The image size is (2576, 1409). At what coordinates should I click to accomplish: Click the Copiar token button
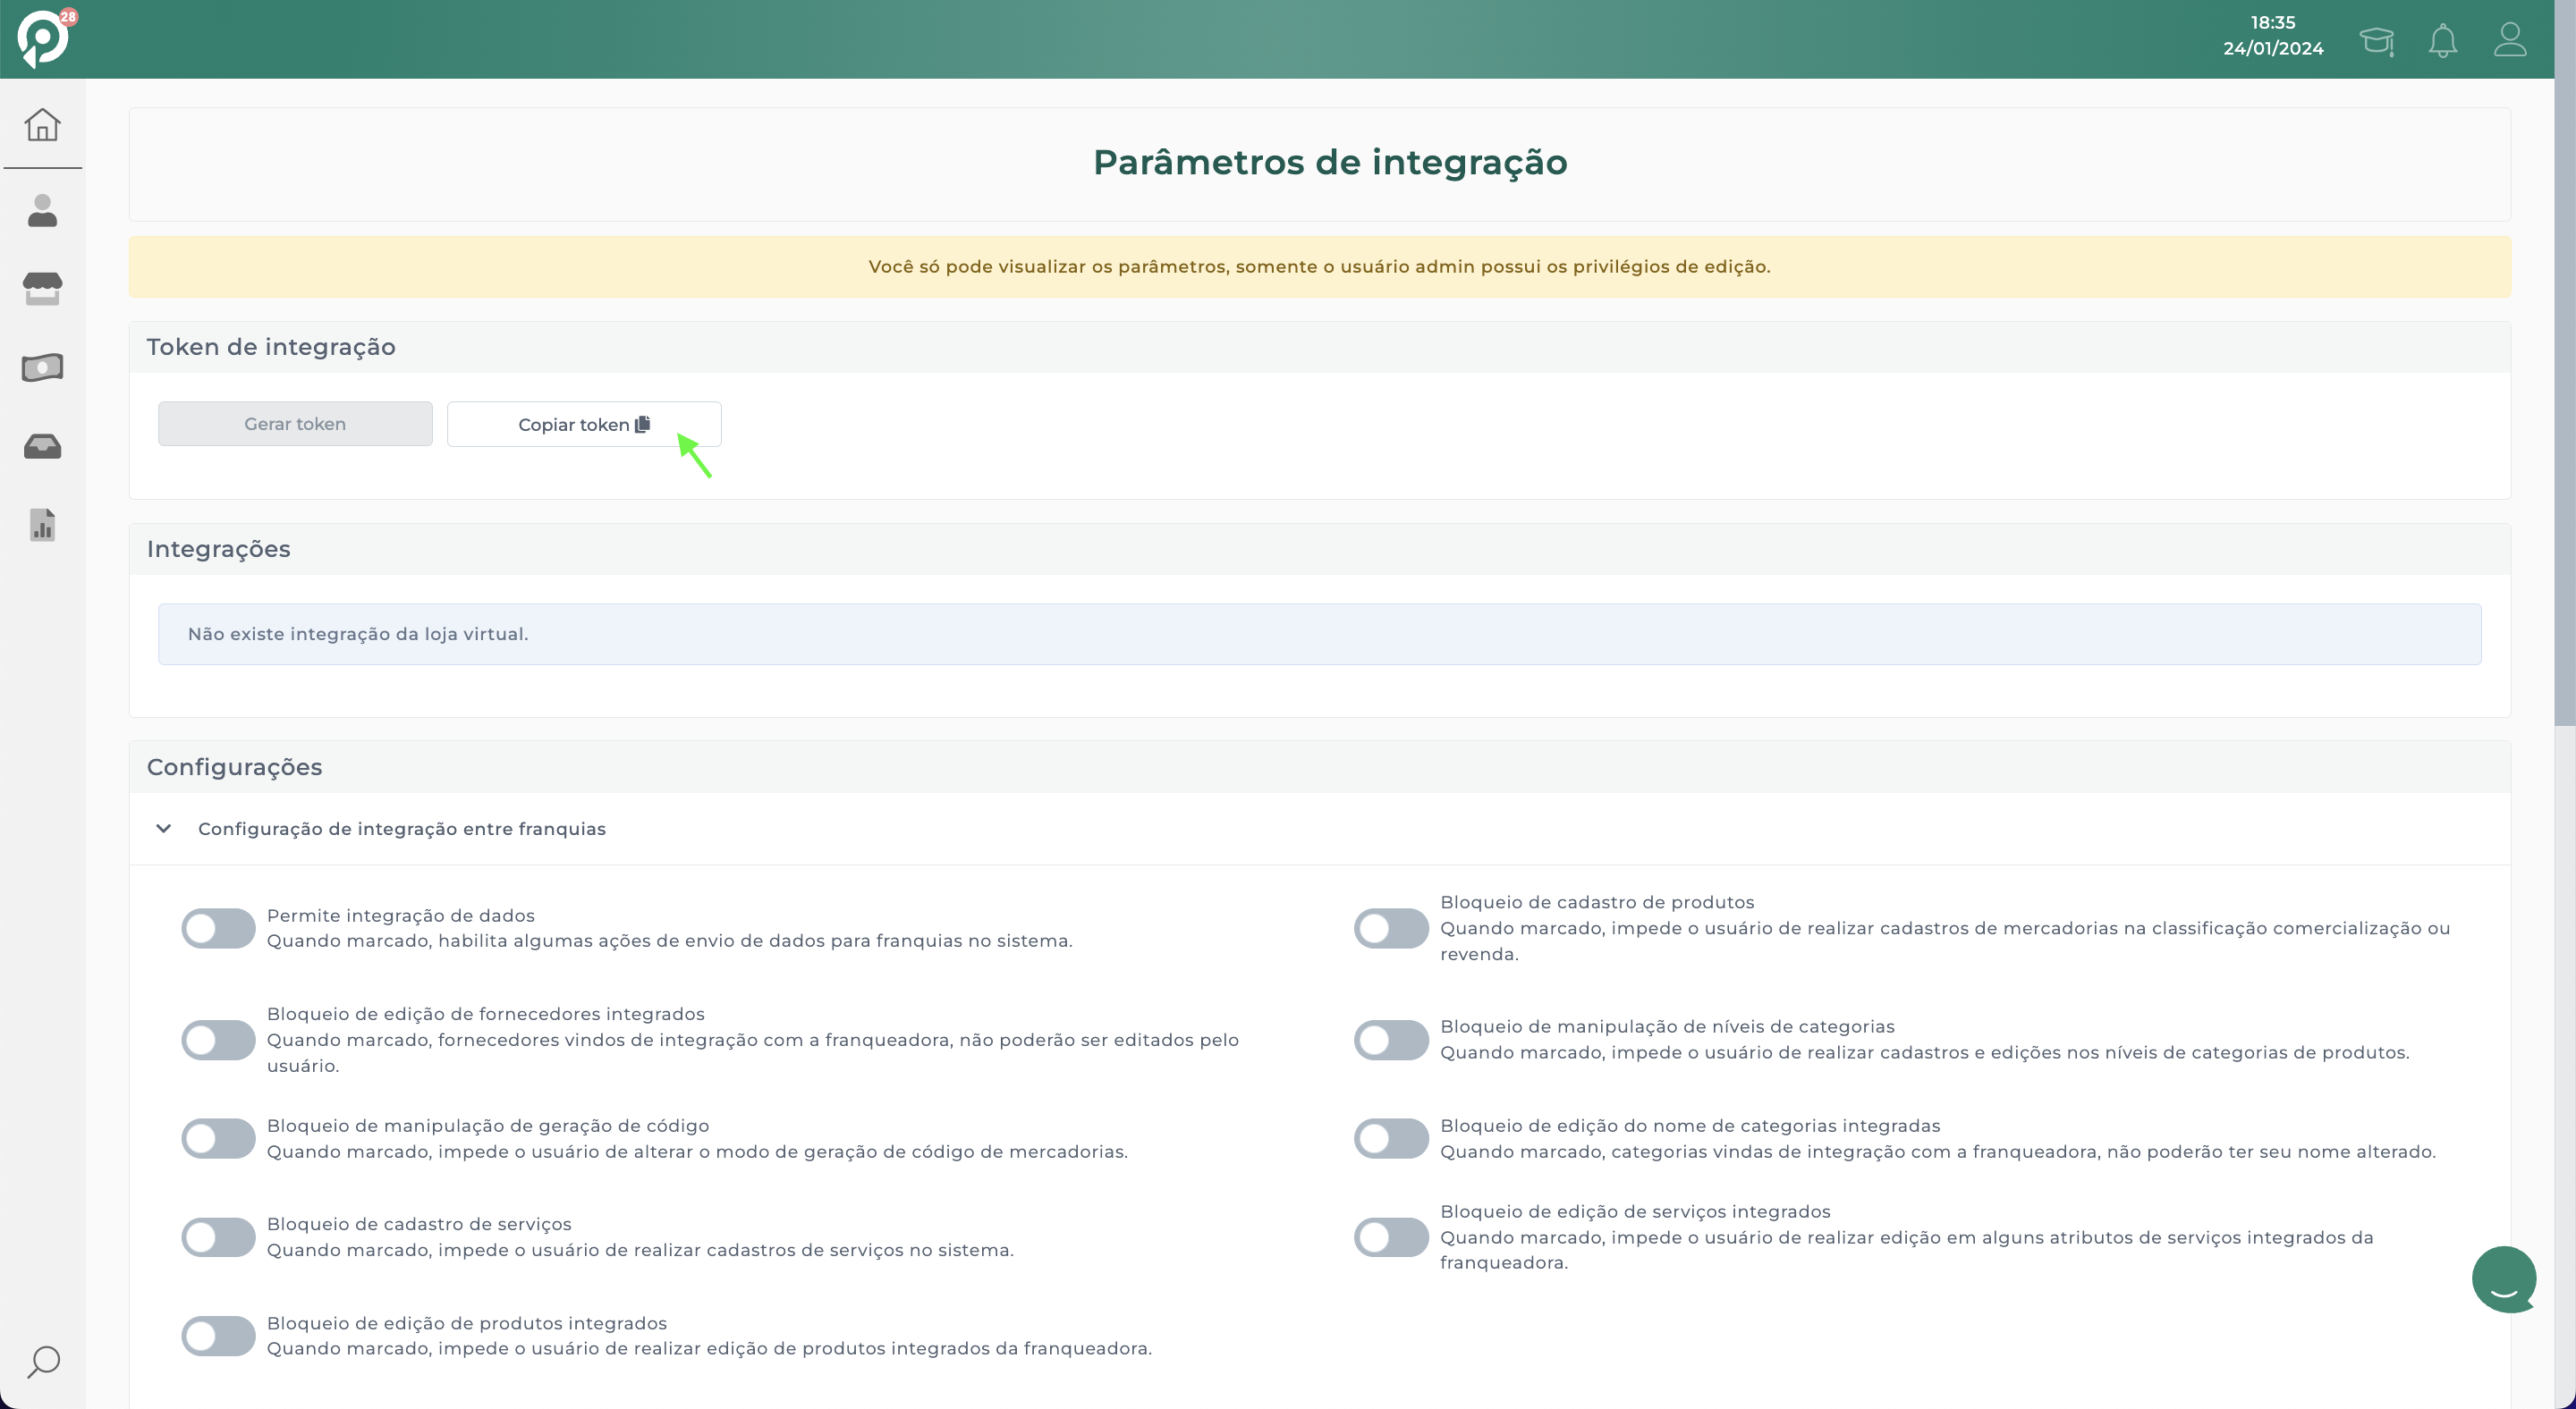point(583,425)
